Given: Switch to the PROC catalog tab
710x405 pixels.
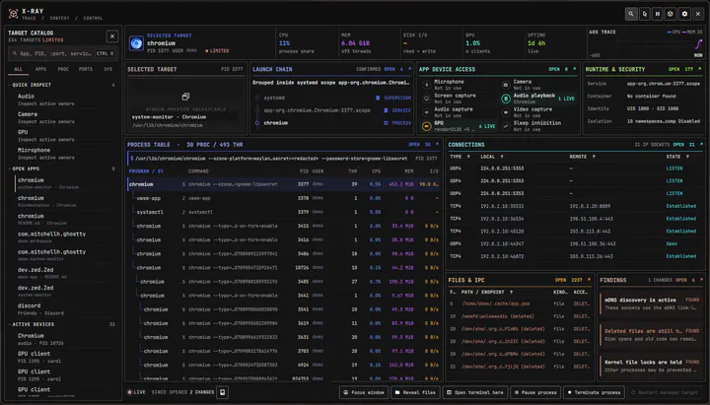Looking at the screenshot, I should click(x=63, y=69).
